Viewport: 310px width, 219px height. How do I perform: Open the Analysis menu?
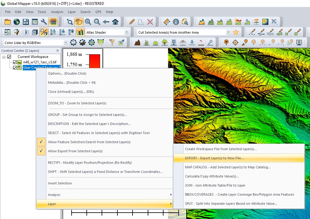pyautogui.click(x=57, y=12)
